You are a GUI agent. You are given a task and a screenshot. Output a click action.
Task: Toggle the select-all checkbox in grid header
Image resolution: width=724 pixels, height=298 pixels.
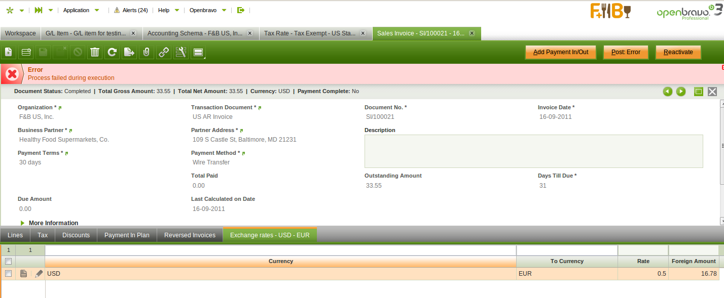click(x=8, y=262)
